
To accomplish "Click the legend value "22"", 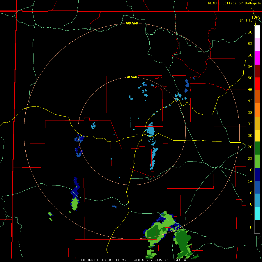I will (x=250, y=159).
